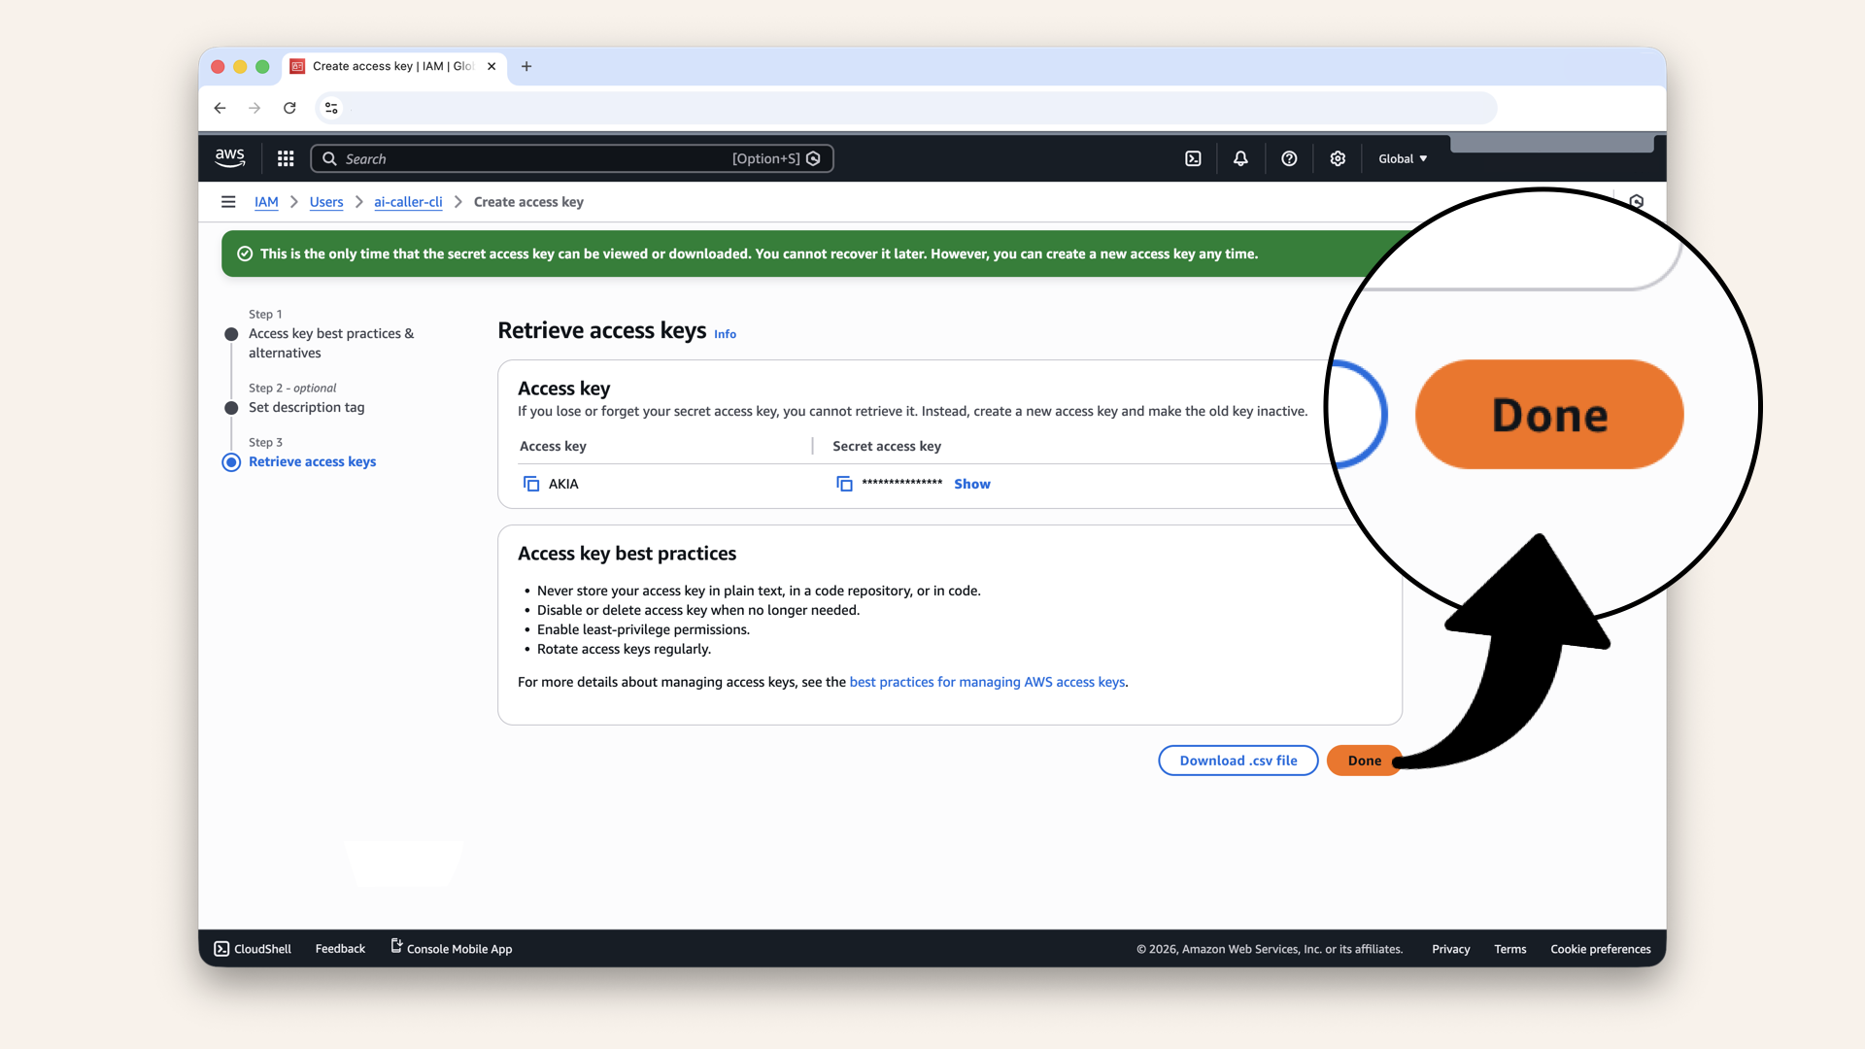
Task: Open the AWS services grid menu
Action: pos(286,158)
